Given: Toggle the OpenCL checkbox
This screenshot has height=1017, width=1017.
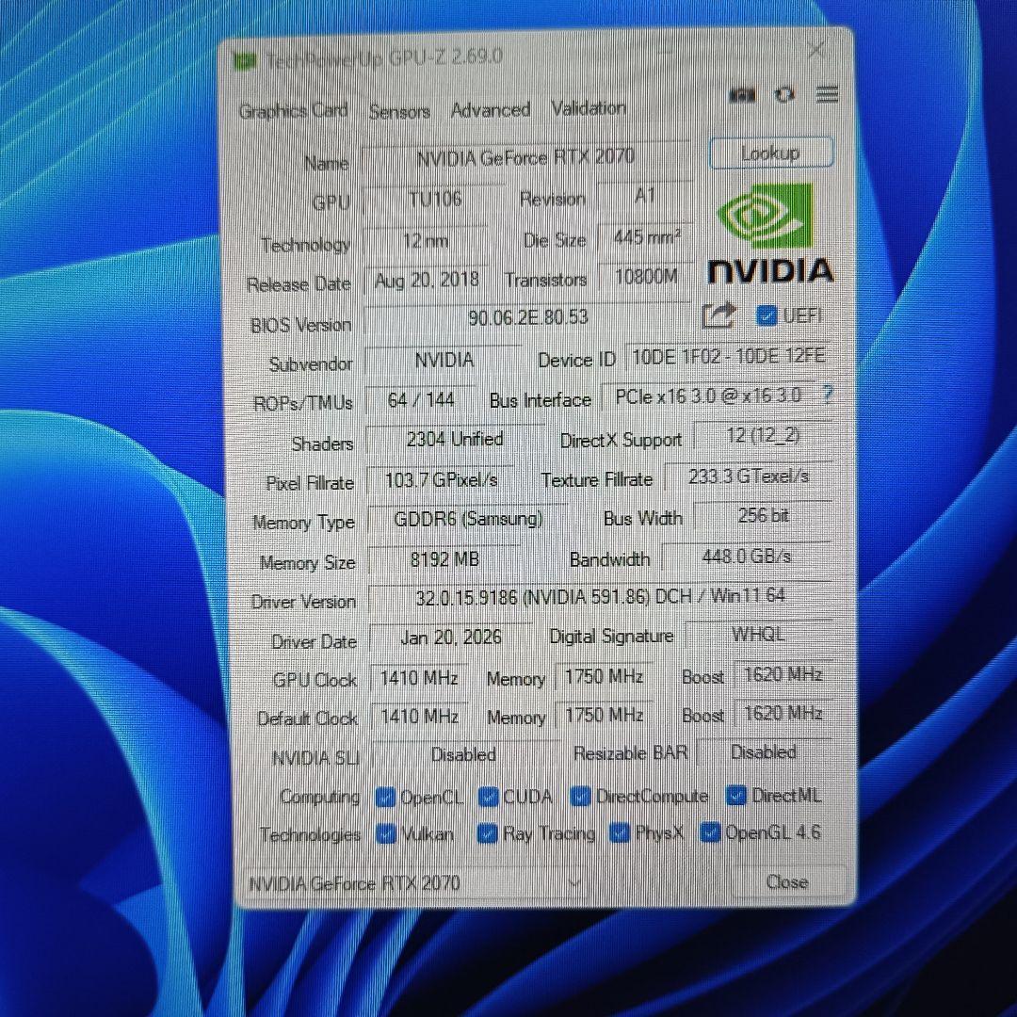Looking at the screenshot, I should [385, 798].
